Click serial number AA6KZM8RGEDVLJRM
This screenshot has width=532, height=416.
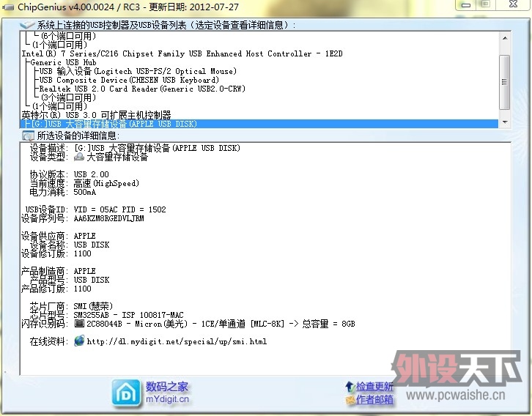pos(109,218)
